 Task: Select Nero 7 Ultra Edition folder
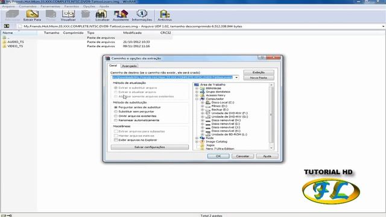pos(220,149)
